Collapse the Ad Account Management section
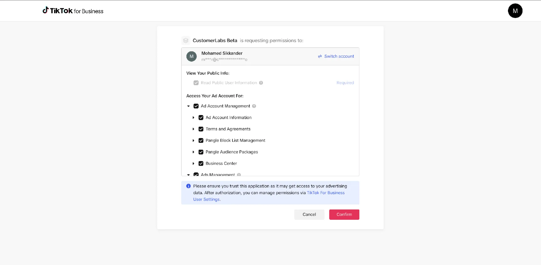 pyautogui.click(x=188, y=106)
